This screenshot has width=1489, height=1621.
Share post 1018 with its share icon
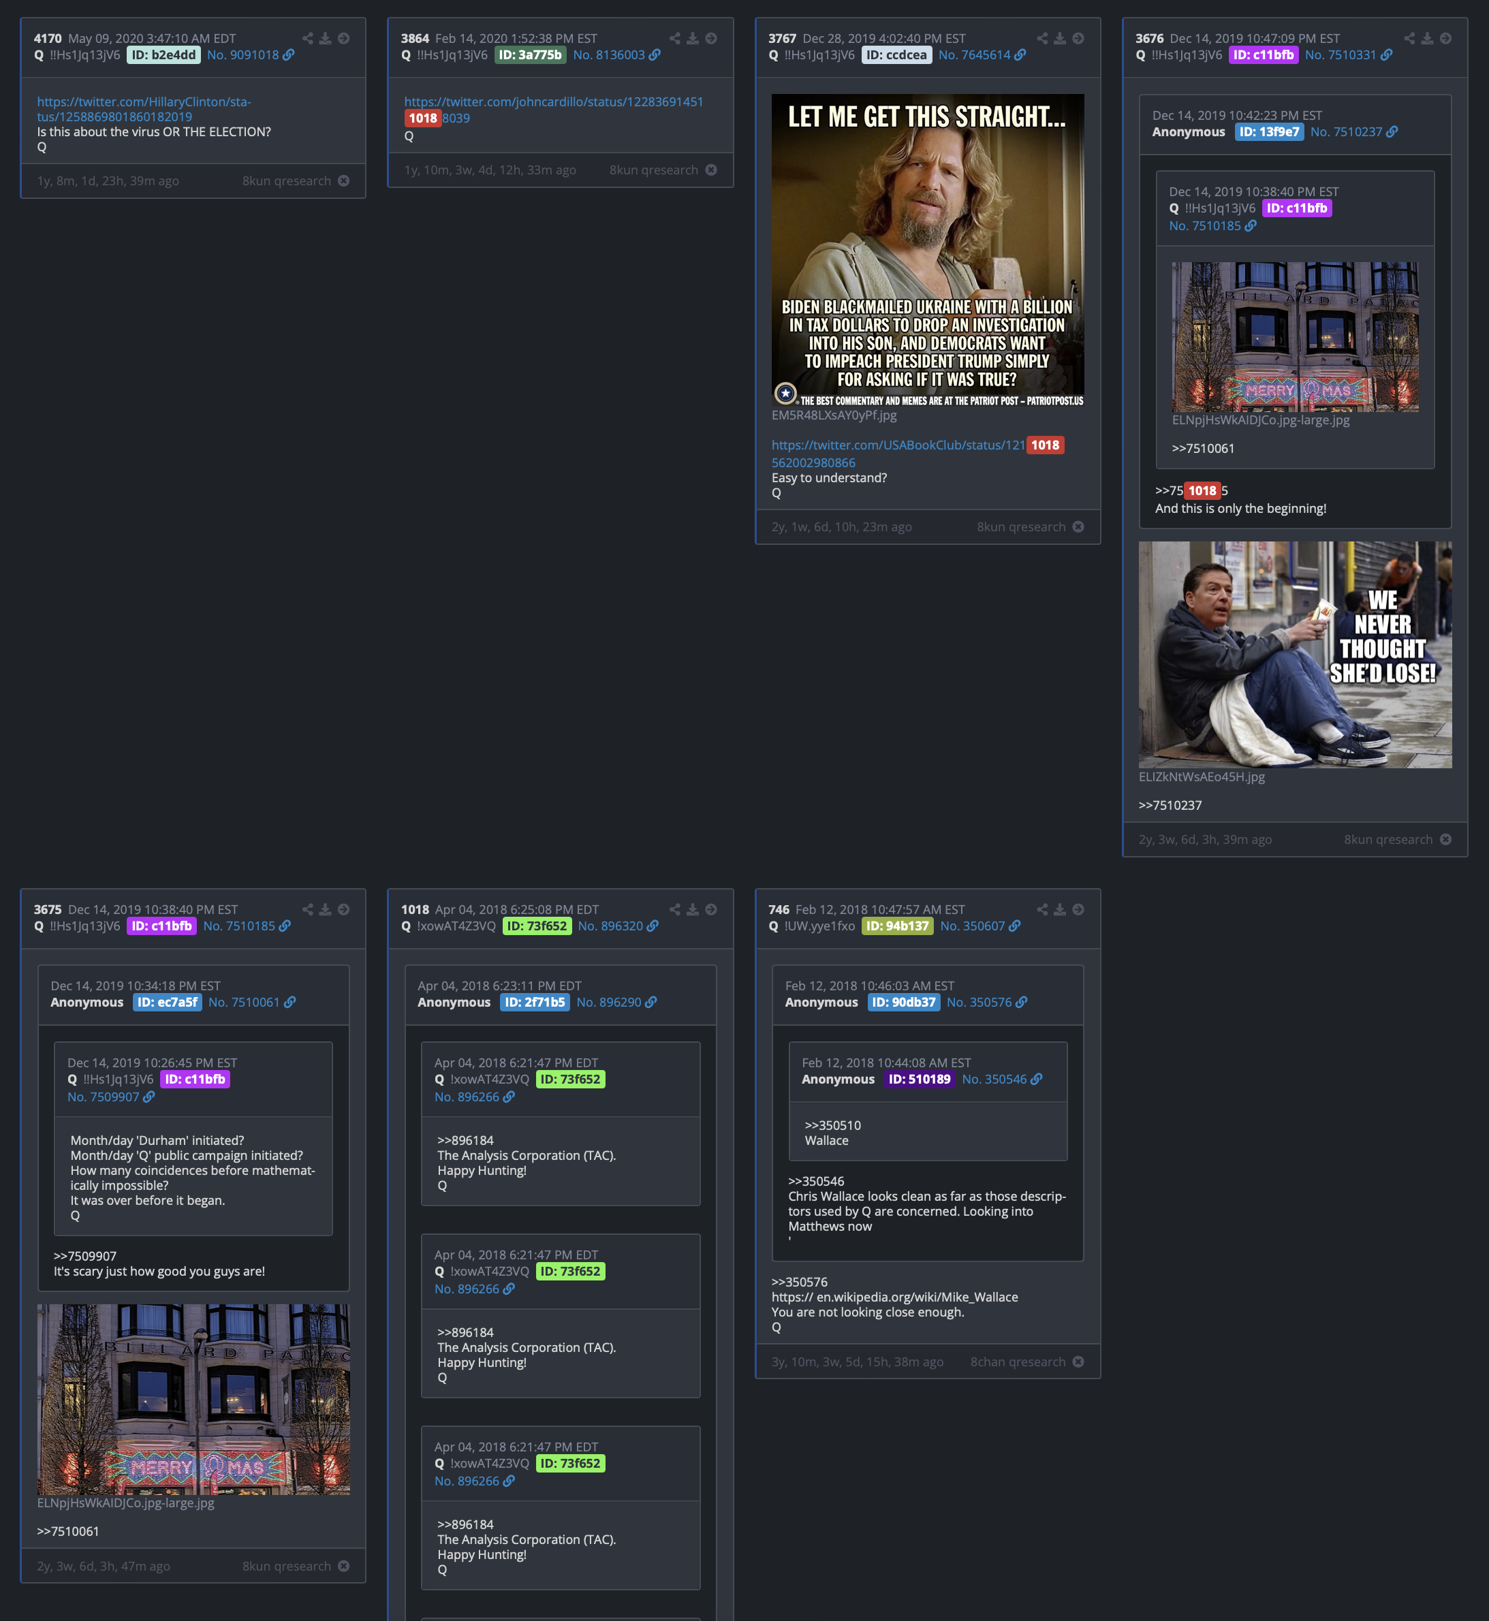click(x=675, y=909)
